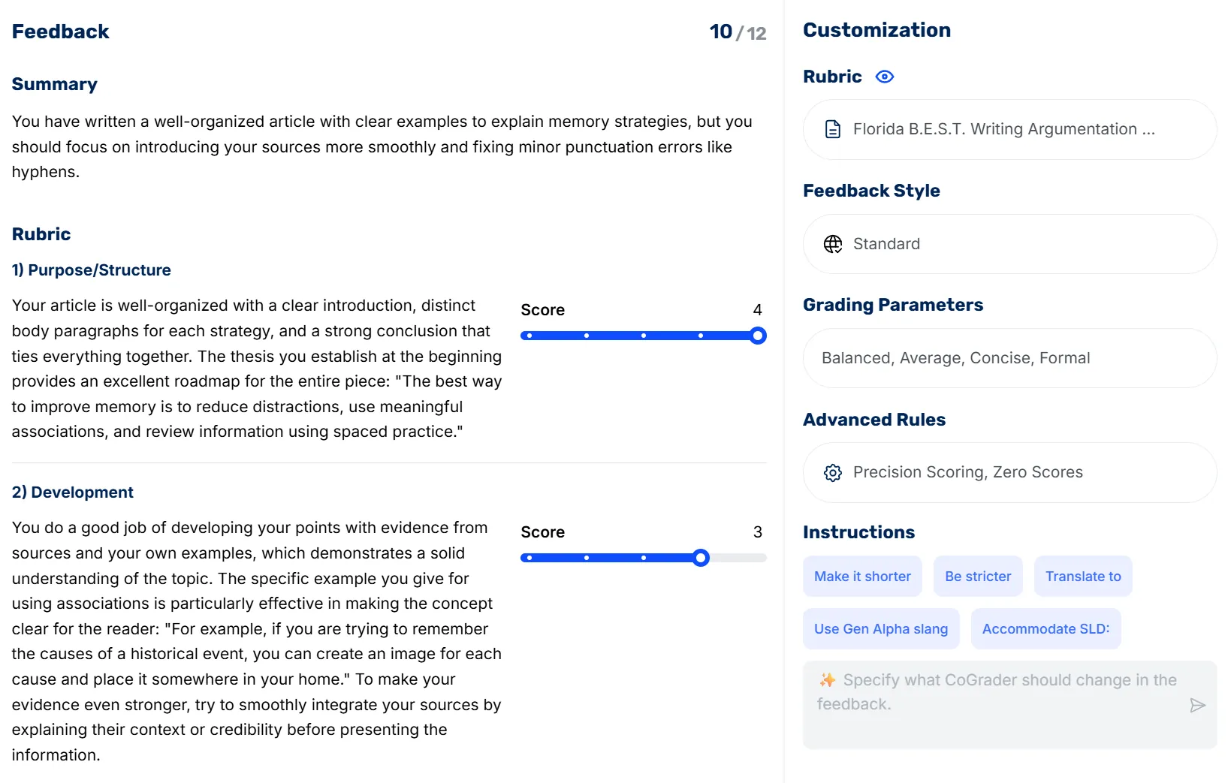Screen dimensions: 1231x783
Task: Open the Florida B.E.S.T. Writing rubric selector
Action: pyautogui.click(x=1009, y=129)
